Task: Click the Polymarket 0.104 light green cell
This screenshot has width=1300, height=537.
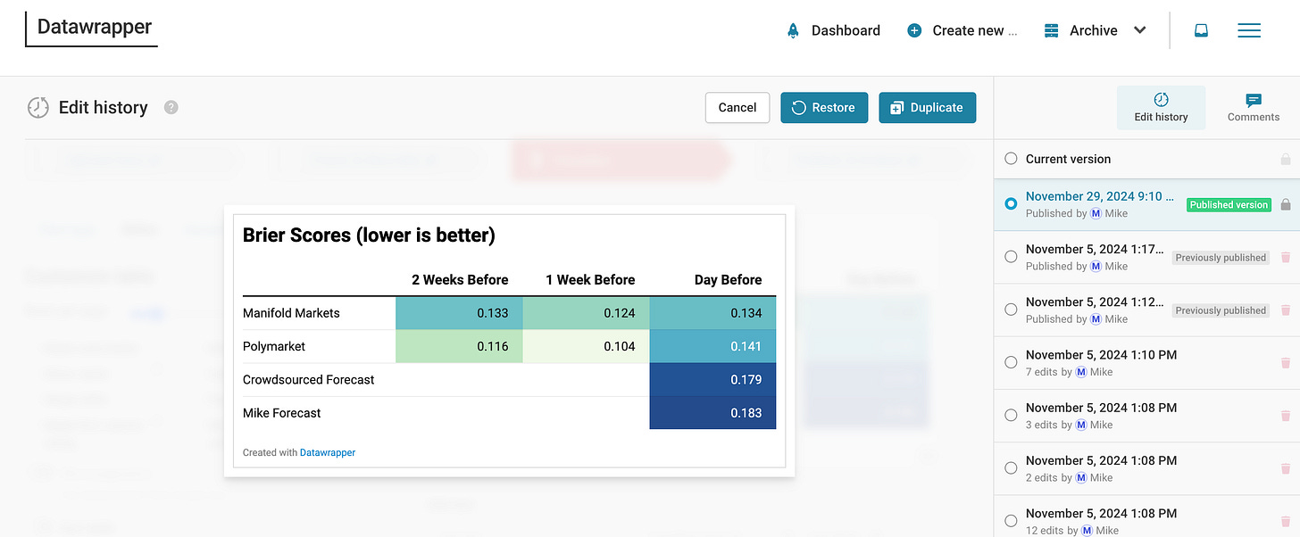Action: click(586, 346)
